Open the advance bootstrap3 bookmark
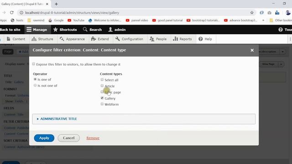The height and width of the screenshot is (164, 292). tap(241, 20)
